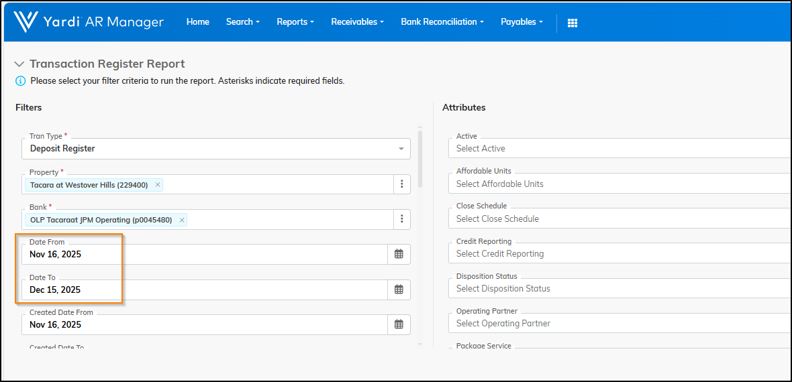Remove Tacara at Westover Hills property tag
Screen dimensions: 792x382
coord(158,185)
